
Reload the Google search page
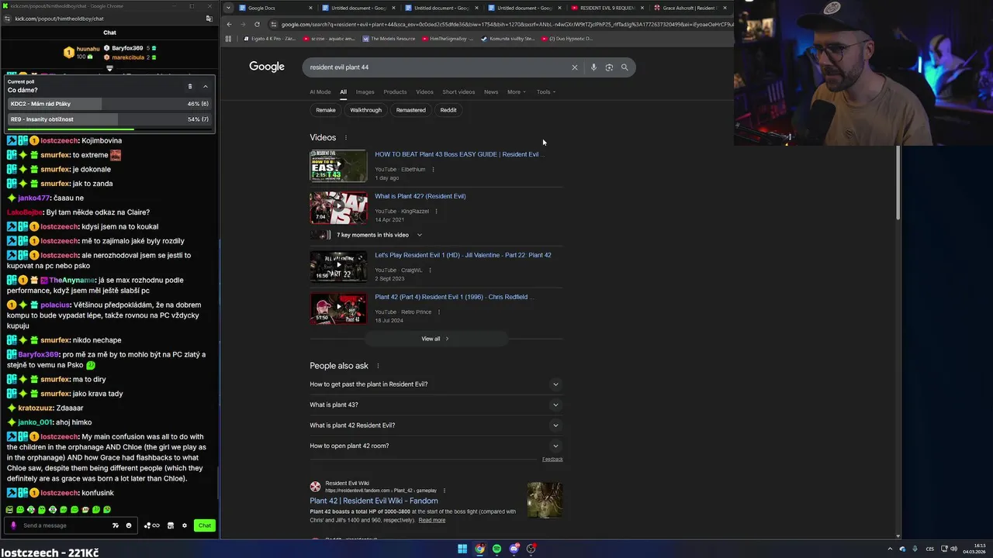click(x=257, y=24)
